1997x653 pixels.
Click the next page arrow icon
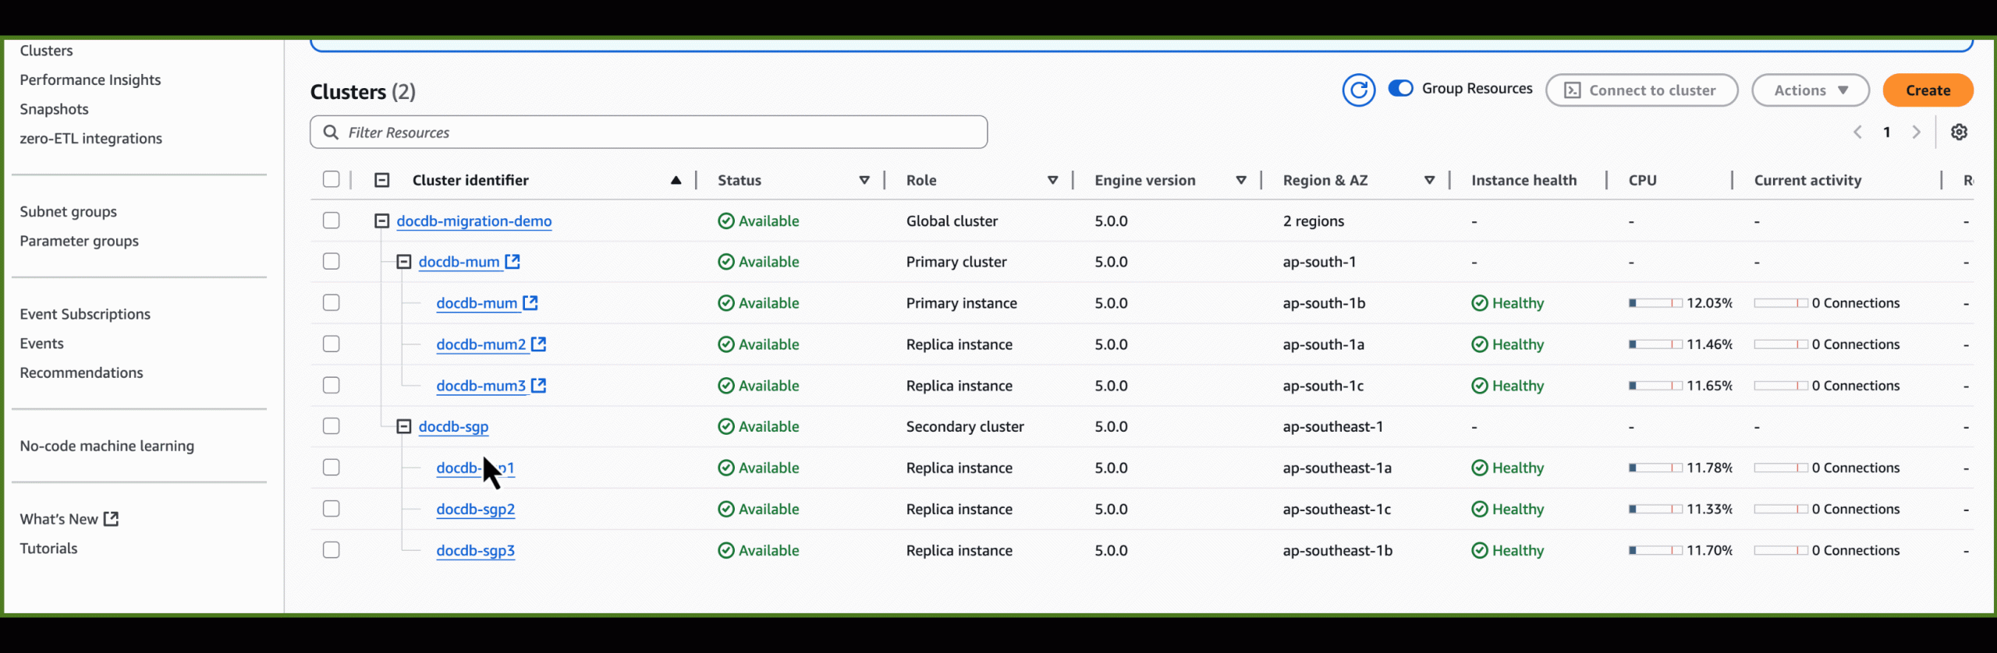coord(1916,132)
